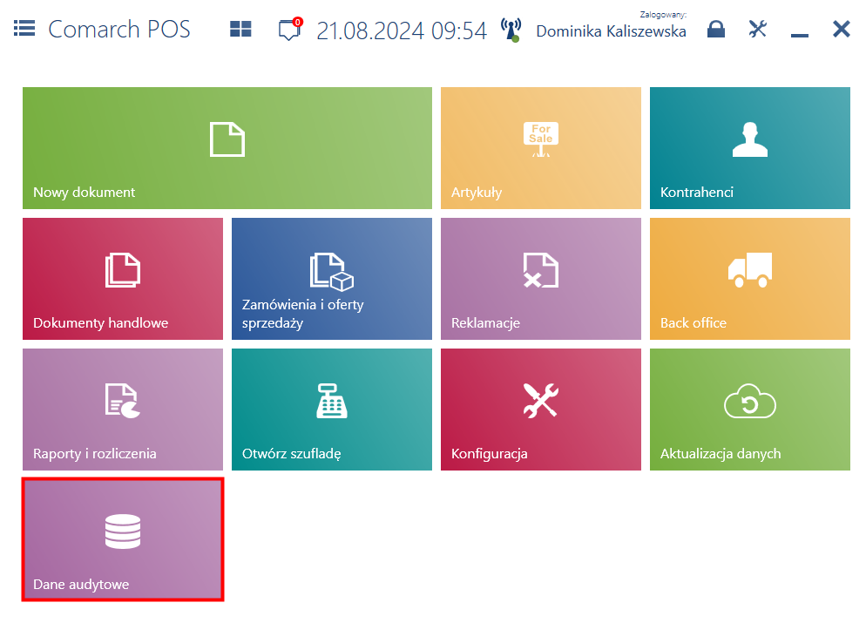Click the logged-in user Dominika Kaliszewska
This screenshot has height=623, width=866.
611,30
